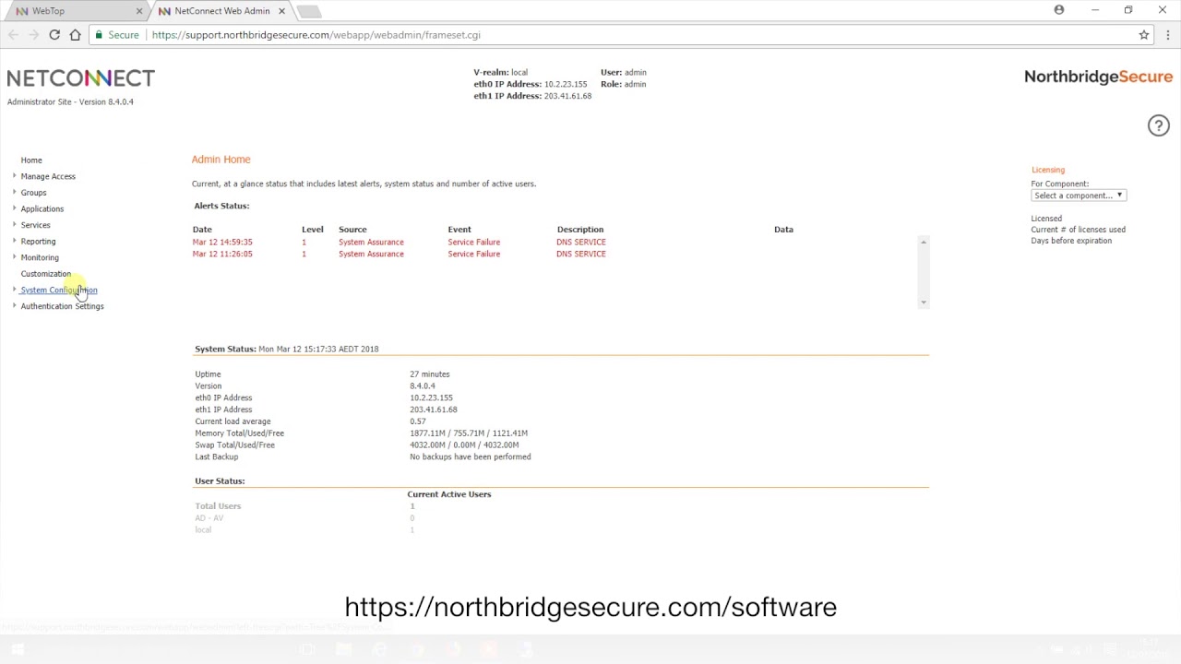
Task: Expand the Authentication Settings tree arrow
Action: coord(14,305)
